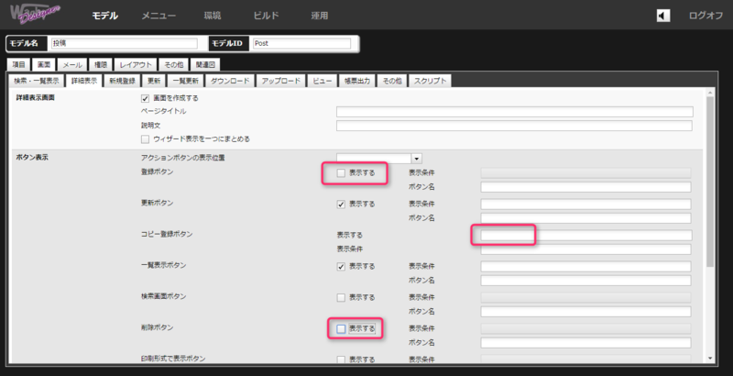Open the 運用 top menu

tap(320, 16)
